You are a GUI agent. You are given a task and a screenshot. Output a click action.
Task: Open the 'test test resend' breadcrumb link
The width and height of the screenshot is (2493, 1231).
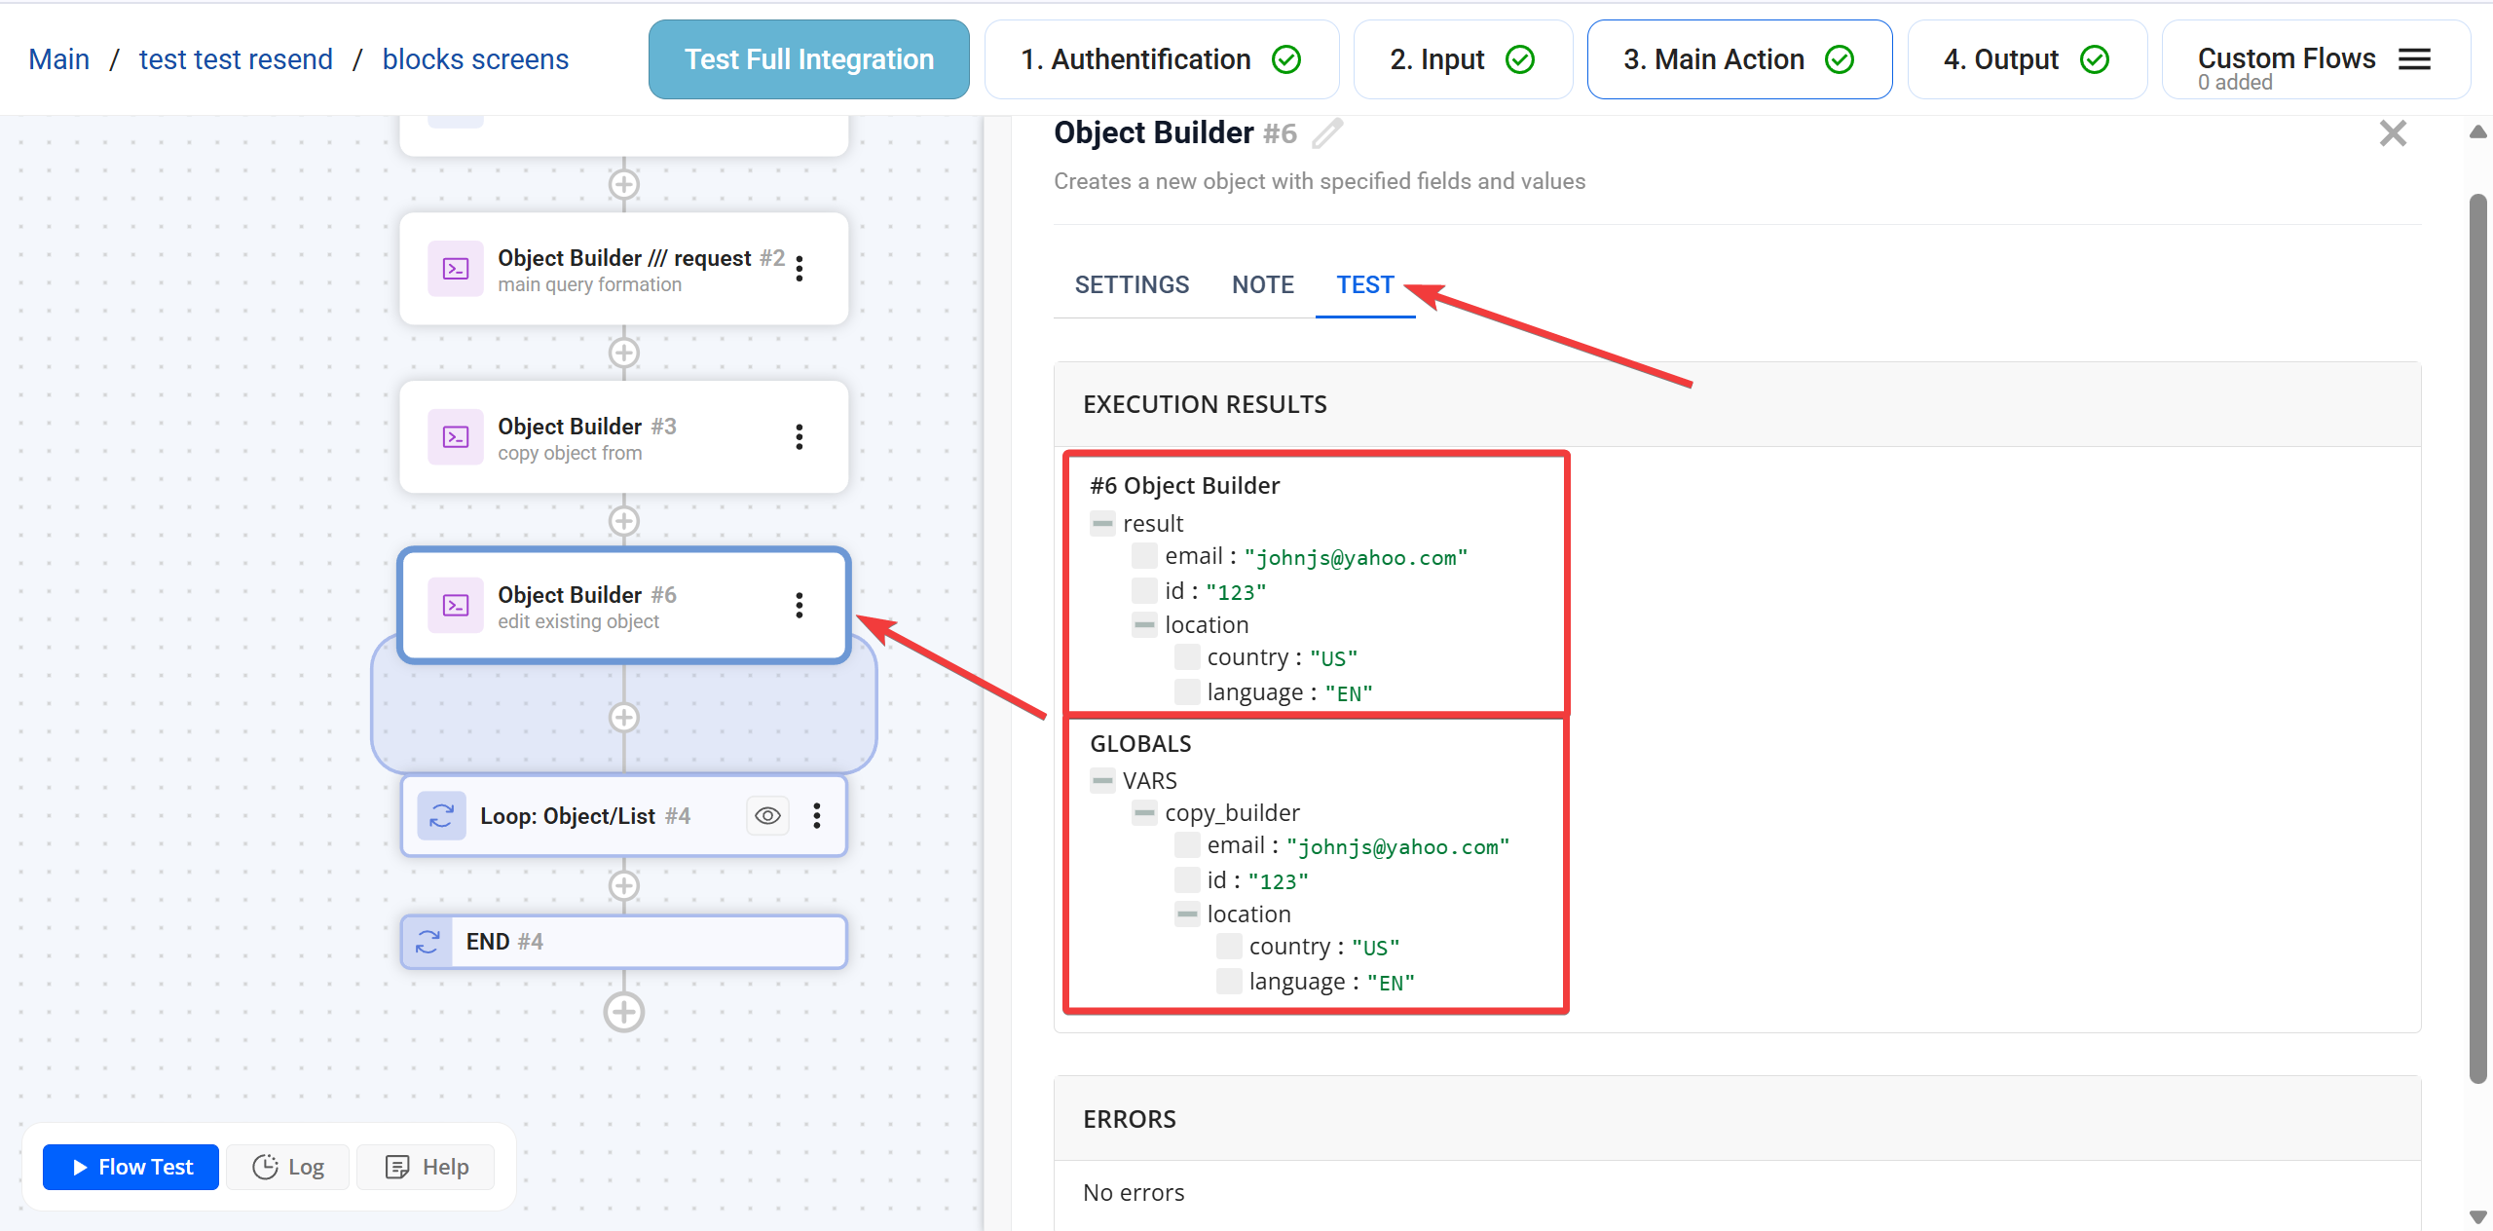(x=236, y=60)
